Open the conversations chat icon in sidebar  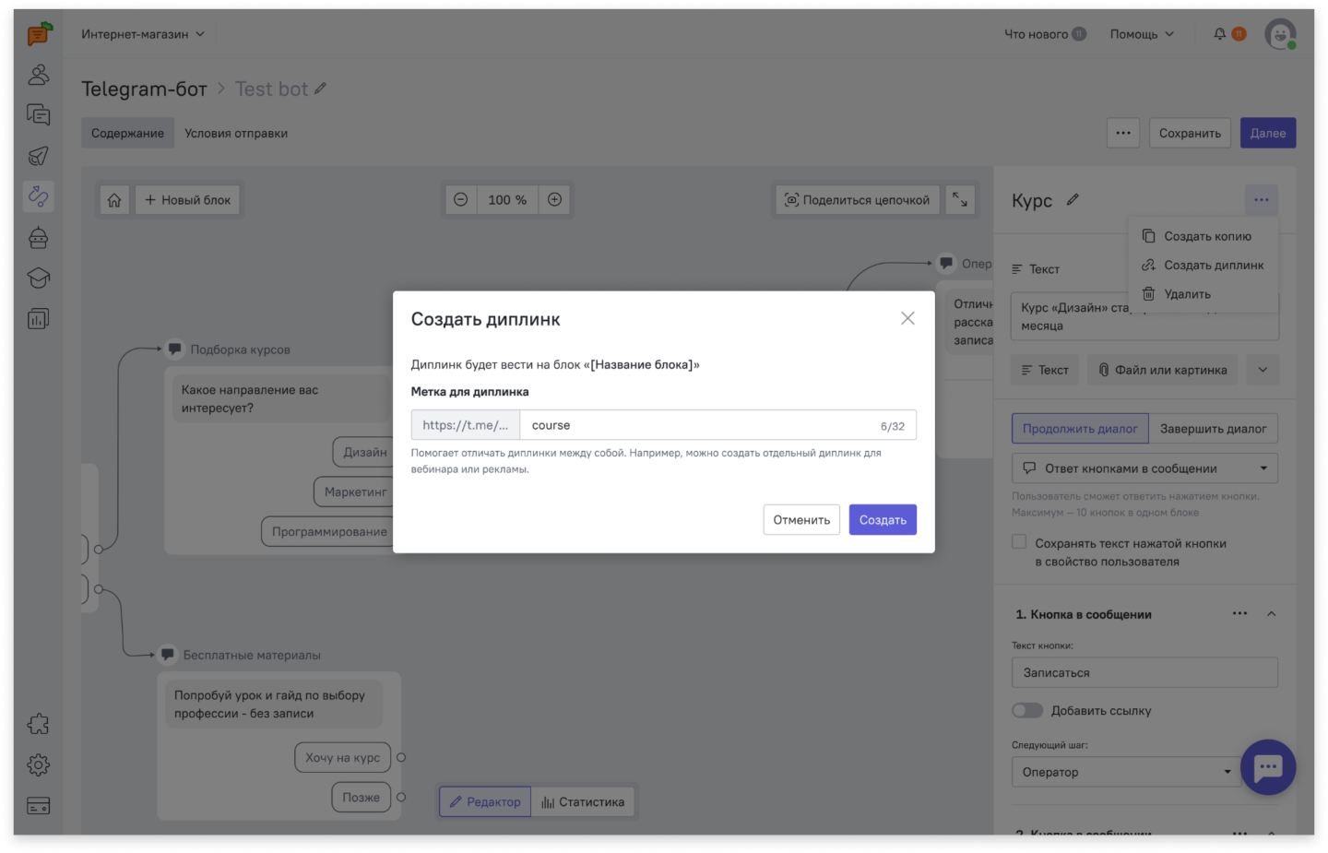[39, 115]
